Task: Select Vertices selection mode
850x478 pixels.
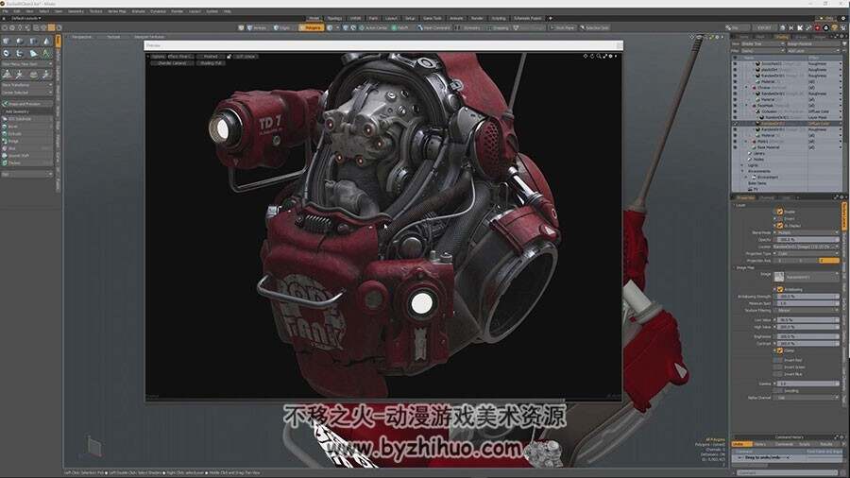Action: click(x=256, y=27)
